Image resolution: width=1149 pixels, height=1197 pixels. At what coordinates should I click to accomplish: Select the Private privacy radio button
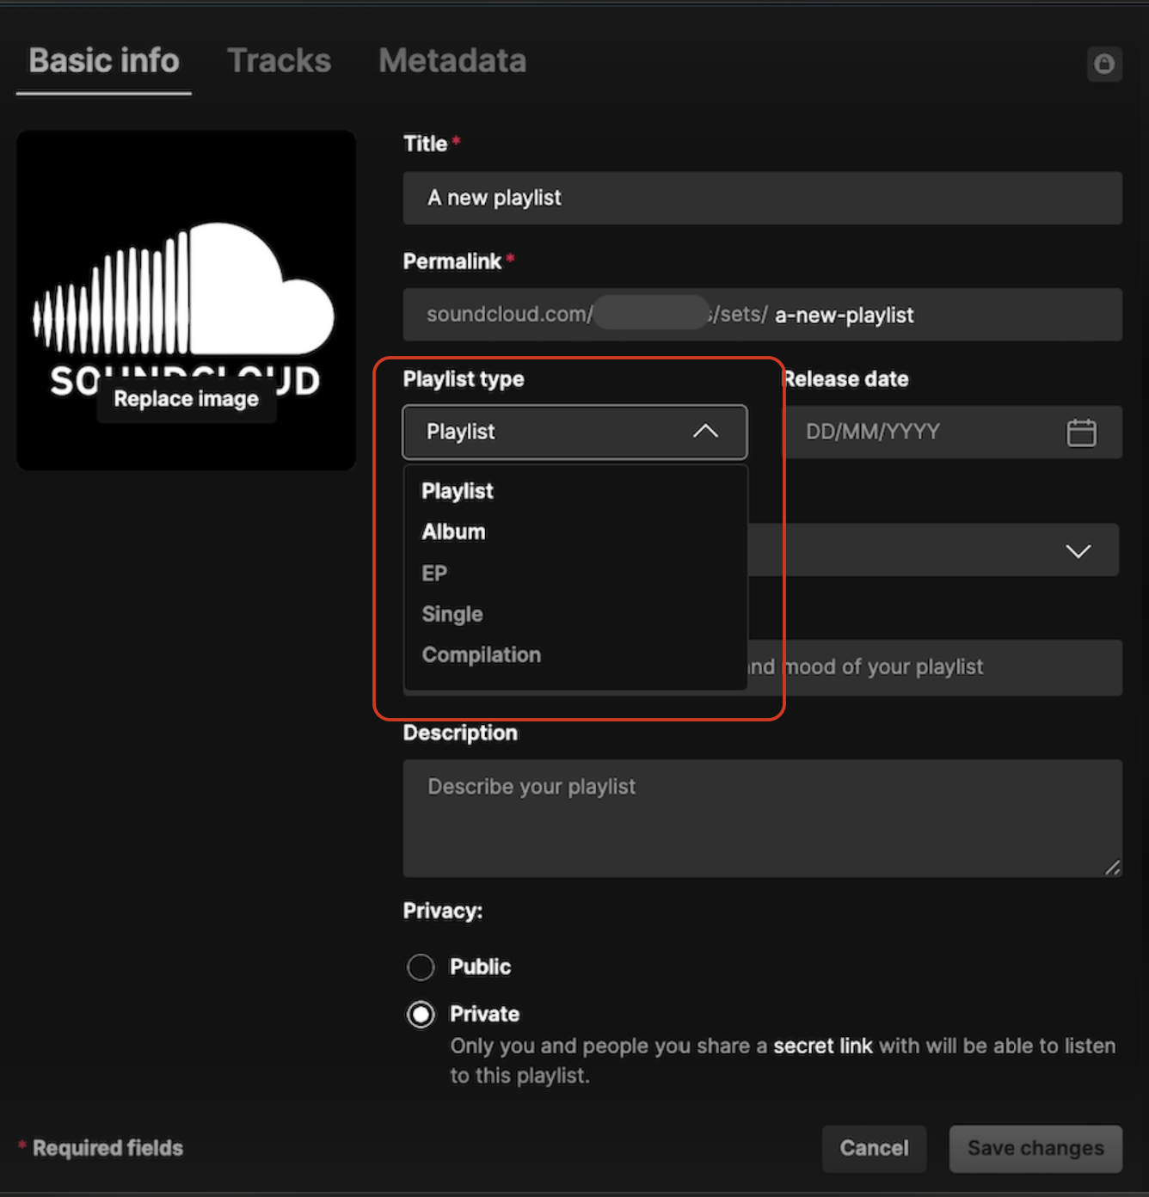[421, 1015]
